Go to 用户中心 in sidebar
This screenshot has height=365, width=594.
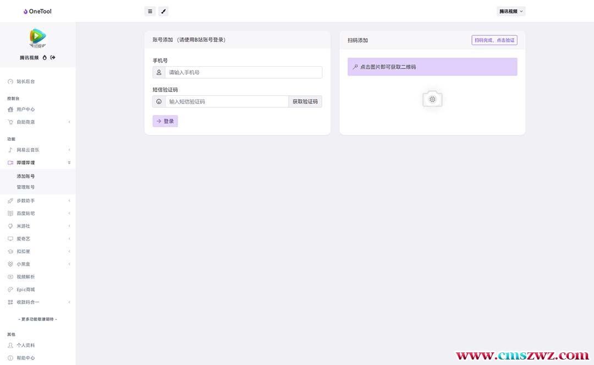coord(25,110)
